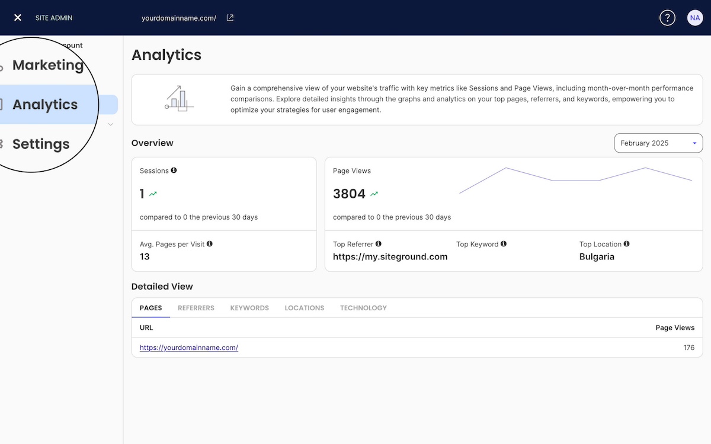
Task: Click the Top Keyword info icon
Action: [x=503, y=244]
